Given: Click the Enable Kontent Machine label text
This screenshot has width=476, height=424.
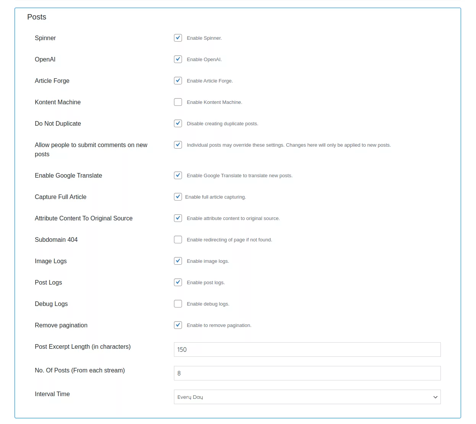Looking at the screenshot, I should click(214, 102).
